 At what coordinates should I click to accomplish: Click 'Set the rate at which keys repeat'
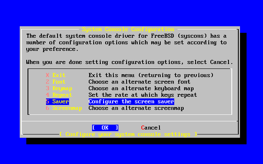coord(143,95)
